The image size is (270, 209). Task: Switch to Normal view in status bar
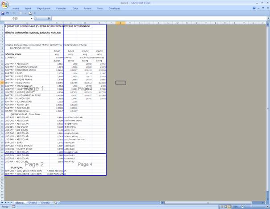click(222, 207)
